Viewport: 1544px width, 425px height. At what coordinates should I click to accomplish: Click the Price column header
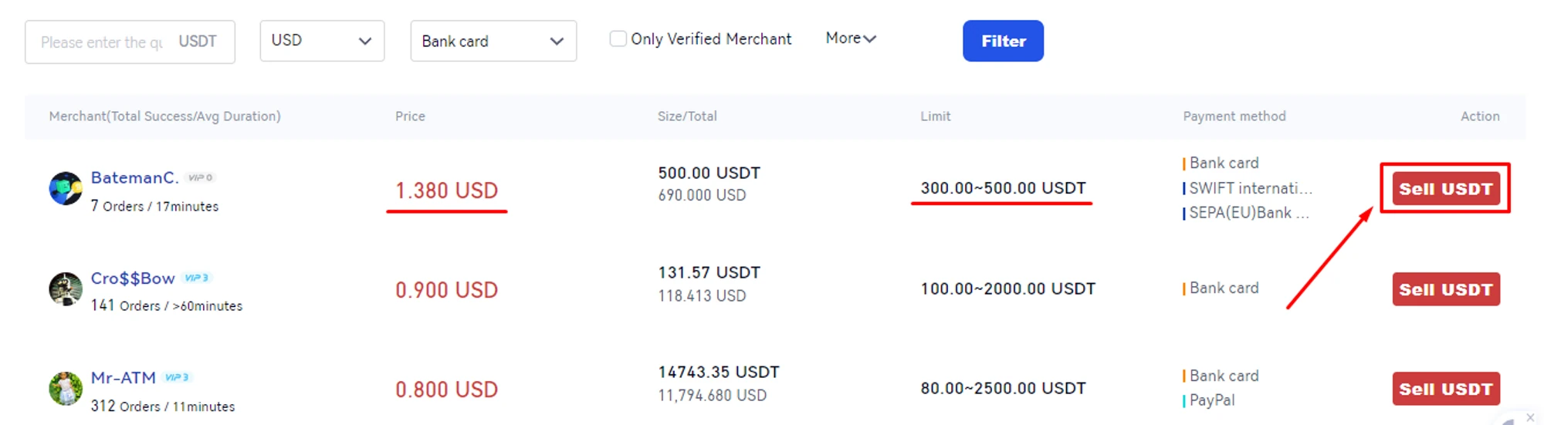click(410, 116)
